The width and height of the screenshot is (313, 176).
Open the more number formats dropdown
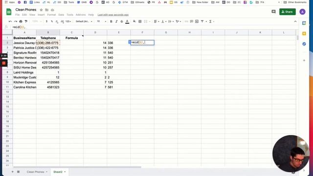(x=68, y=22)
